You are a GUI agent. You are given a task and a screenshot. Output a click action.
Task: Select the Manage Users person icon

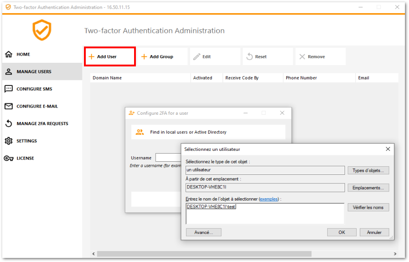click(9, 71)
